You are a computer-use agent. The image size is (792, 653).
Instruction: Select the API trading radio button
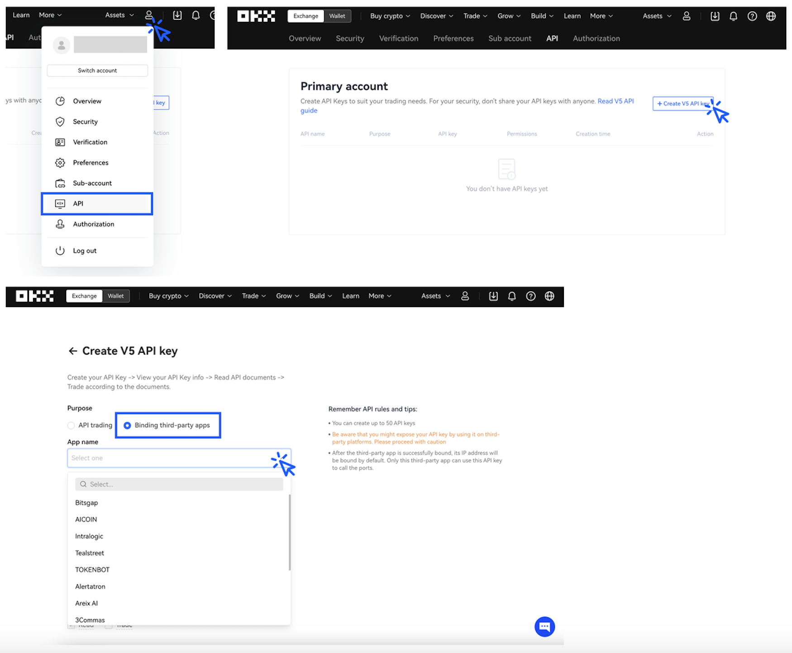coord(71,426)
